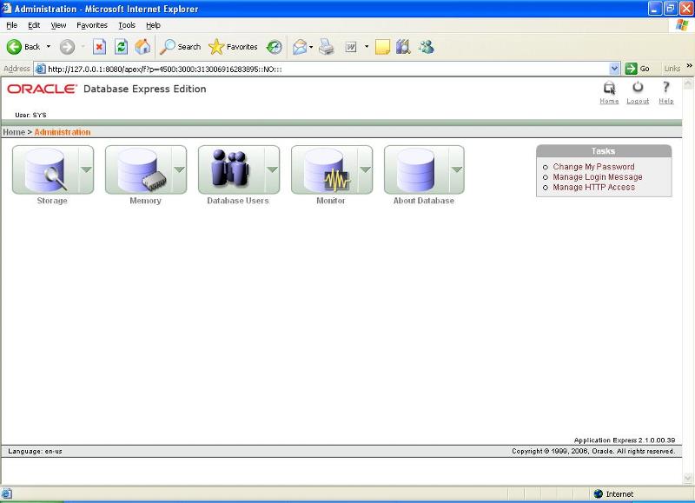Viewport: 695px width, 503px height.
Task: Click the browser Forward arrow
Action: pos(68,47)
